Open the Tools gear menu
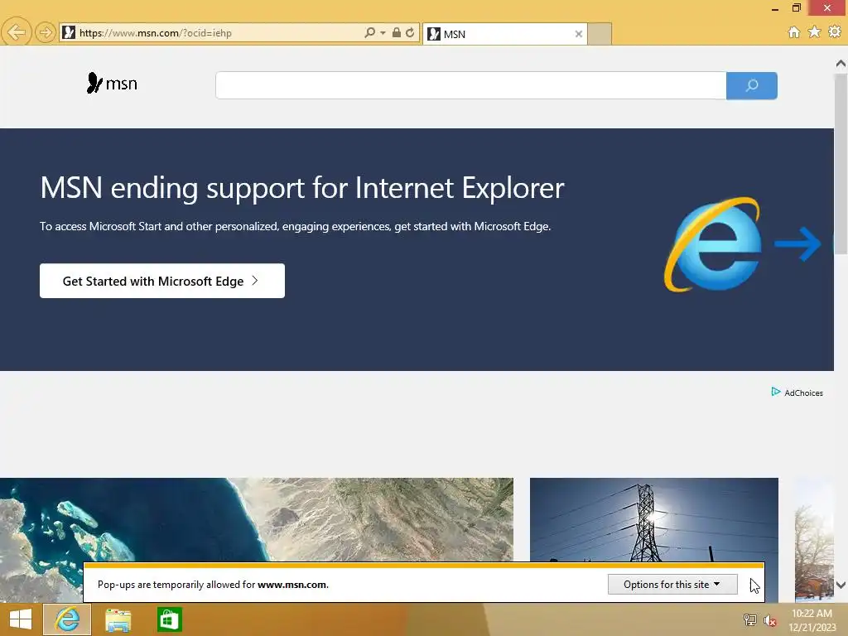 tap(835, 32)
